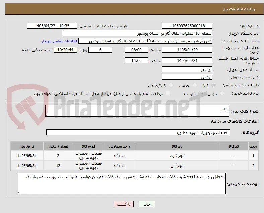Click the need date in کولر گازی row

click(x=27, y=156)
